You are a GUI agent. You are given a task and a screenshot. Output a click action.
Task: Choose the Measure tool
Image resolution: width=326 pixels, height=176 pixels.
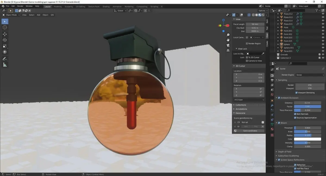tap(5, 65)
